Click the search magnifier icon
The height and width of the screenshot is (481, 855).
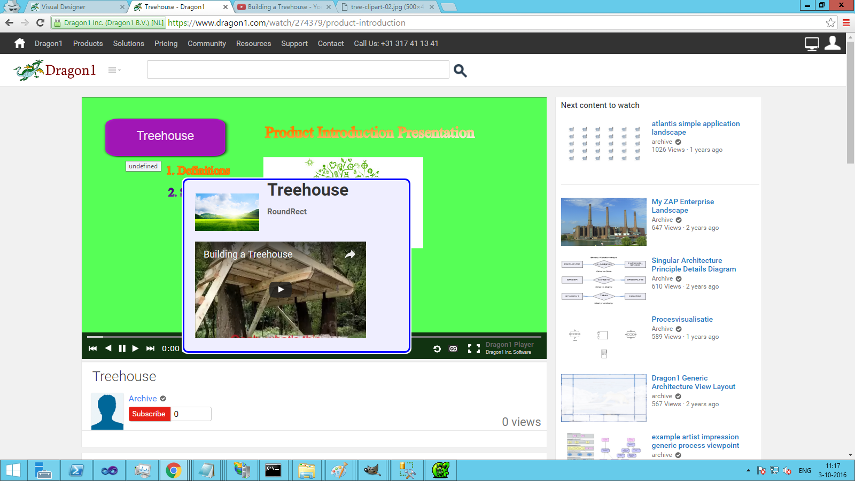pos(460,71)
